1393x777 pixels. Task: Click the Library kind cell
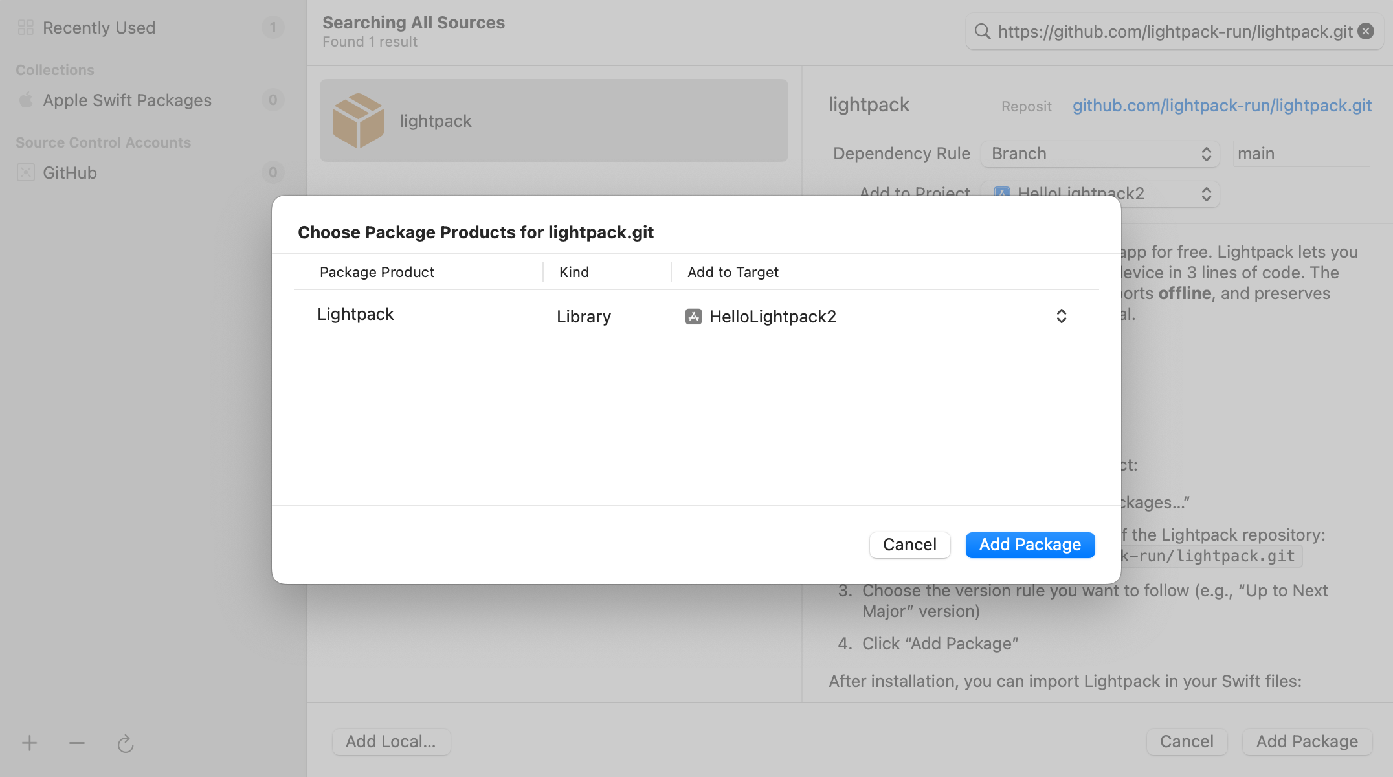pyautogui.click(x=584, y=317)
